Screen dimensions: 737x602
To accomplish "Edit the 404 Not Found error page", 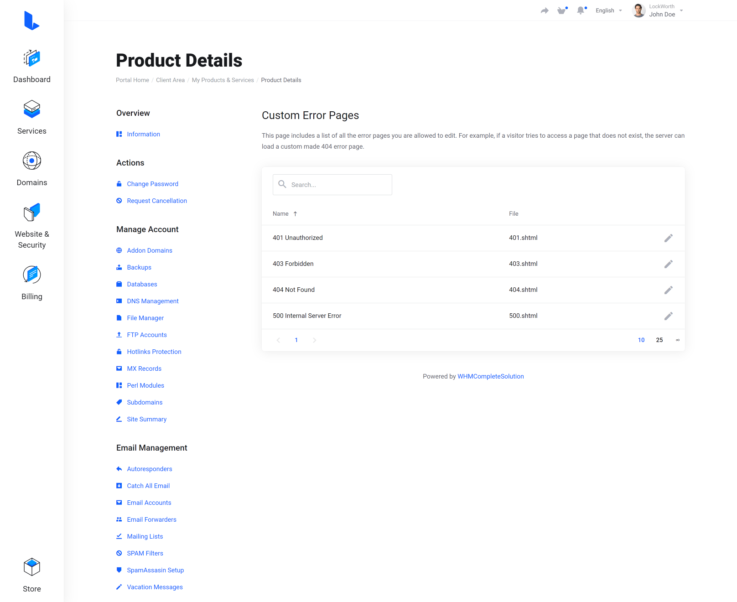I will point(669,290).
